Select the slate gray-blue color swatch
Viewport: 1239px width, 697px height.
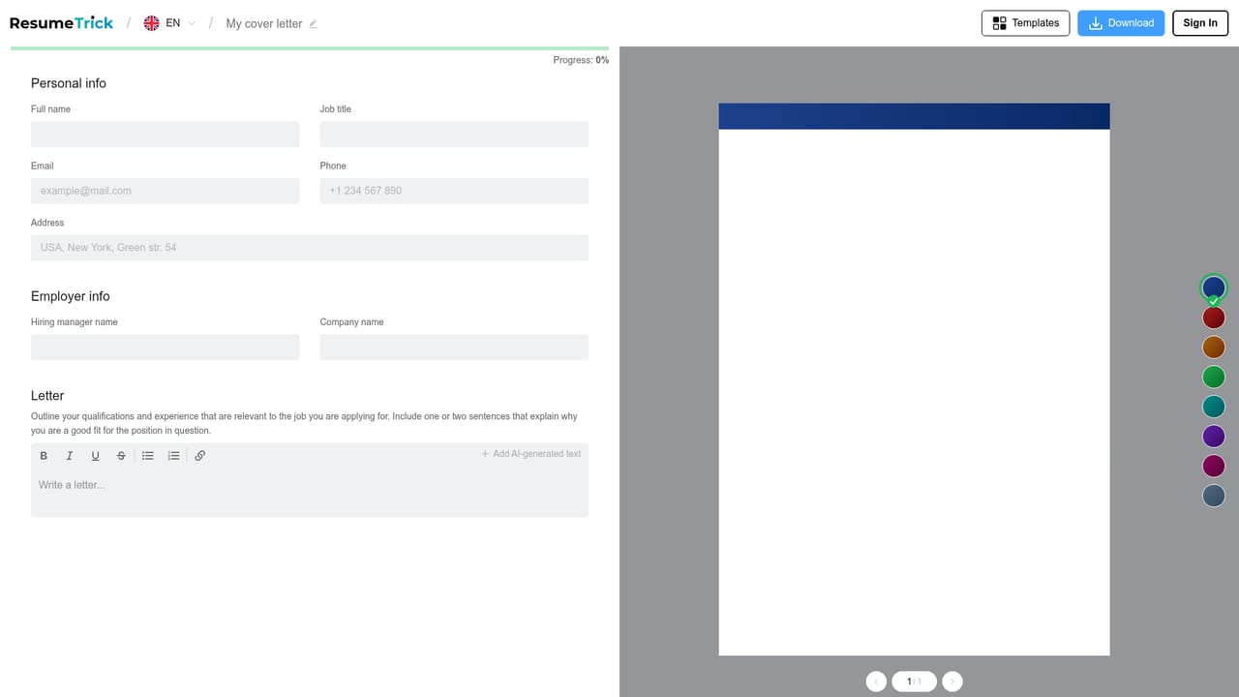click(x=1214, y=496)
